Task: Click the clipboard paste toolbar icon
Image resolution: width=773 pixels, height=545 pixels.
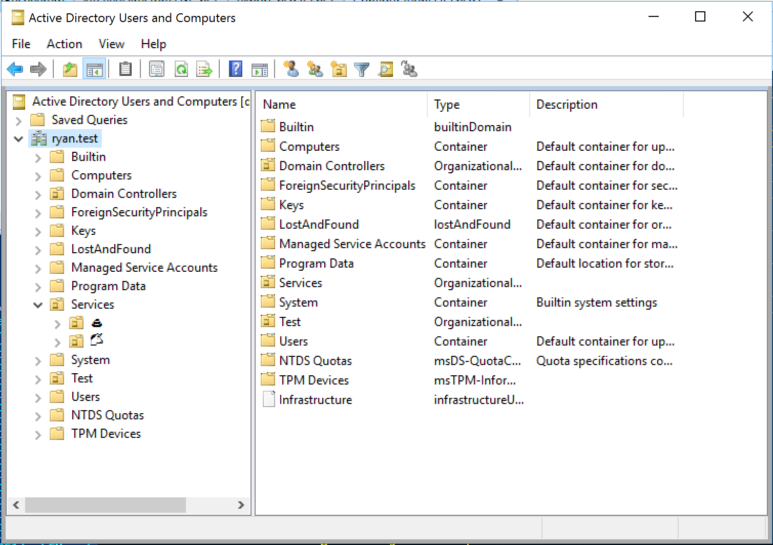Action: [126, 69]
